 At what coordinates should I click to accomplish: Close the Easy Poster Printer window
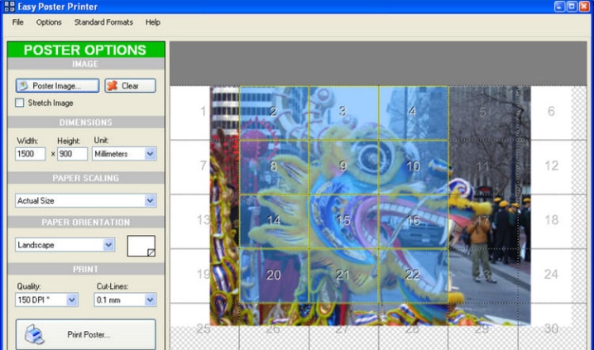click(x=585, y=7)
